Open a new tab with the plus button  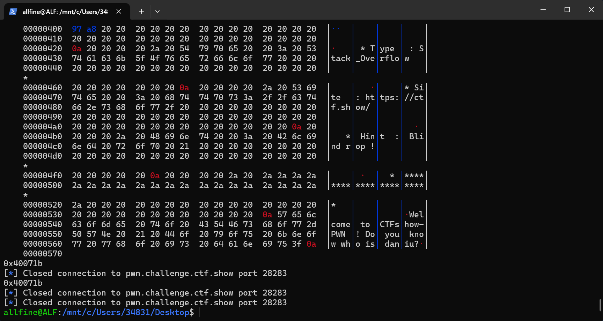click(141, 12)
